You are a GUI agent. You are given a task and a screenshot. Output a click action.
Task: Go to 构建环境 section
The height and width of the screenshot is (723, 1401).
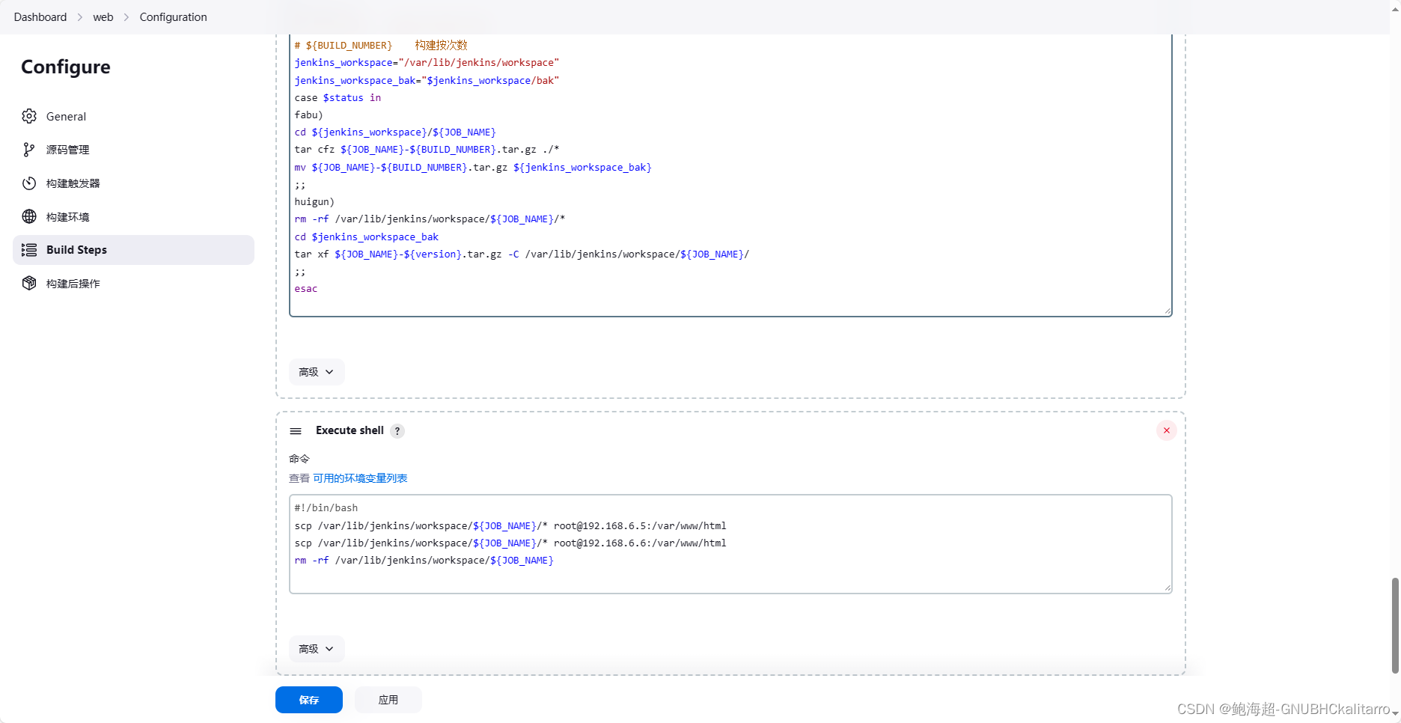coord(133,216)
